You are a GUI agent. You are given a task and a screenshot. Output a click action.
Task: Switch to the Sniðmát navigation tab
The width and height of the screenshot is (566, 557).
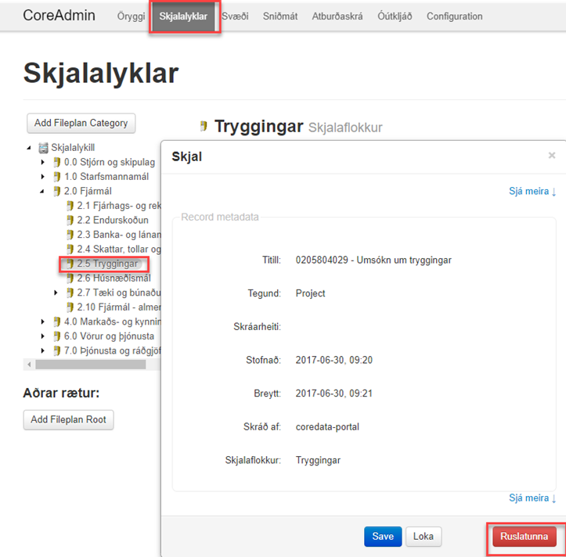[x=279, y=16]
